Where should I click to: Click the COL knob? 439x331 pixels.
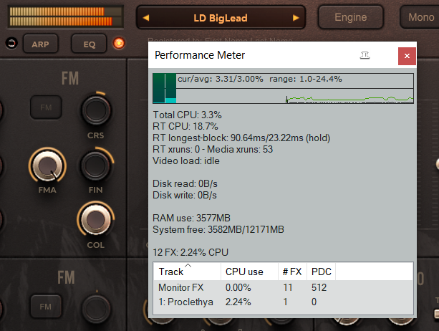96,219
